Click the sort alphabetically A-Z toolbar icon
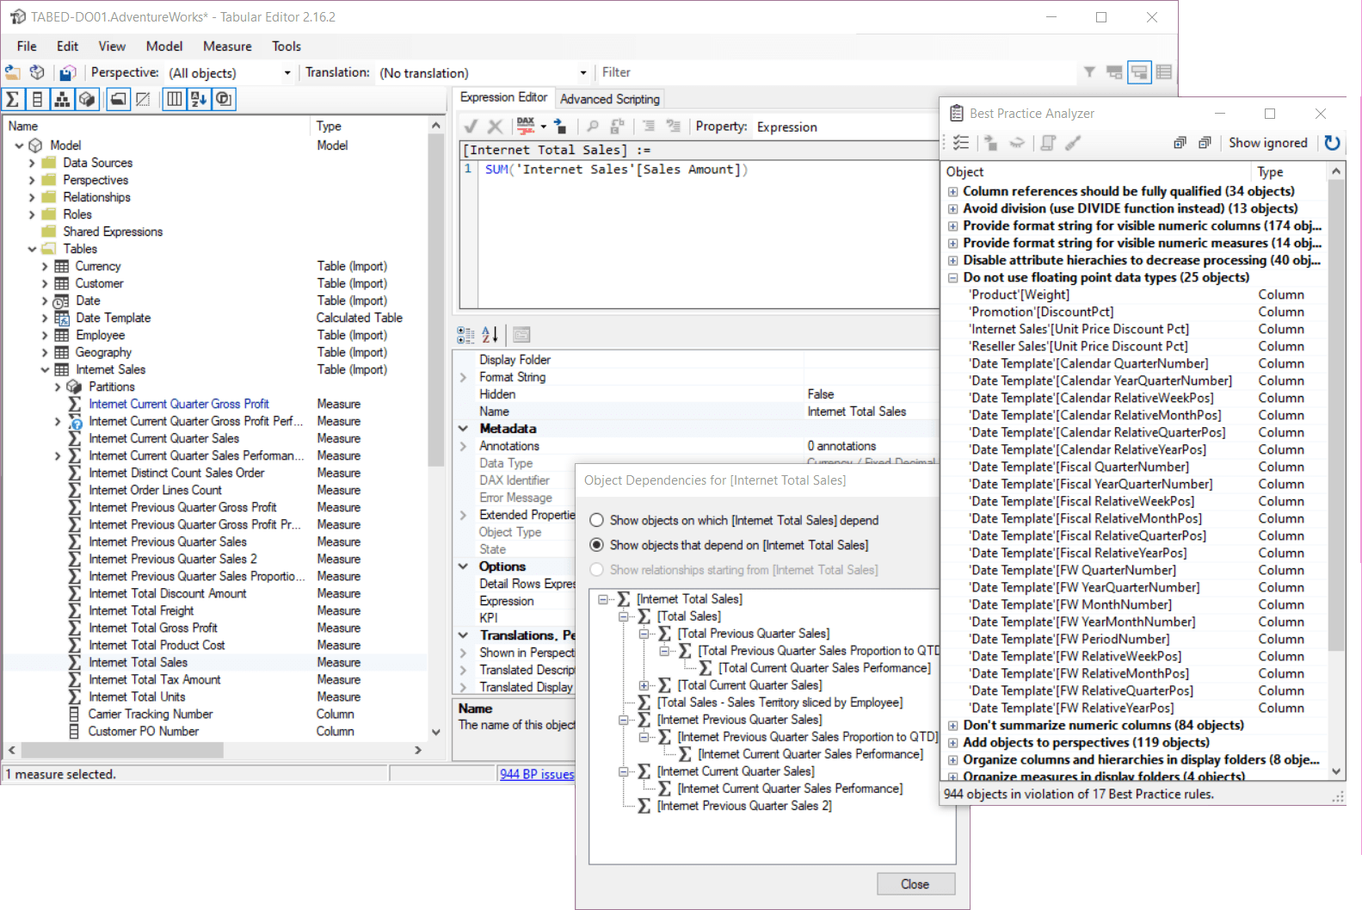Screen dimensions: 1362x910 [199, 99]
